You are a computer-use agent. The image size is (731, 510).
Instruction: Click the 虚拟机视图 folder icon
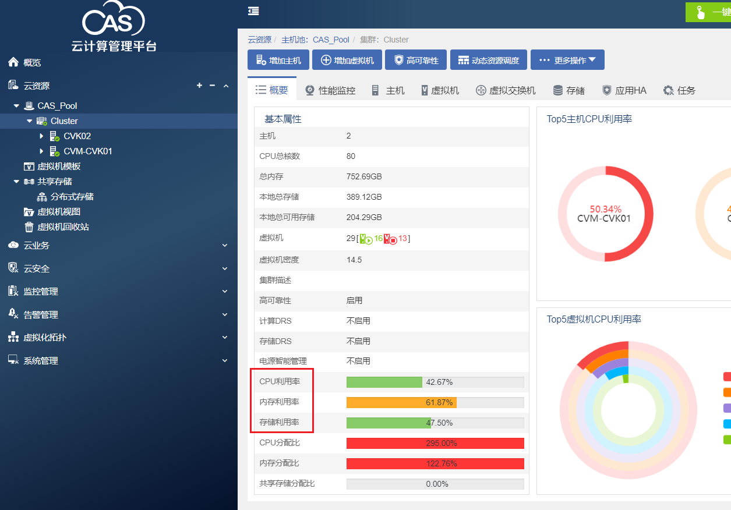point(29,212)
